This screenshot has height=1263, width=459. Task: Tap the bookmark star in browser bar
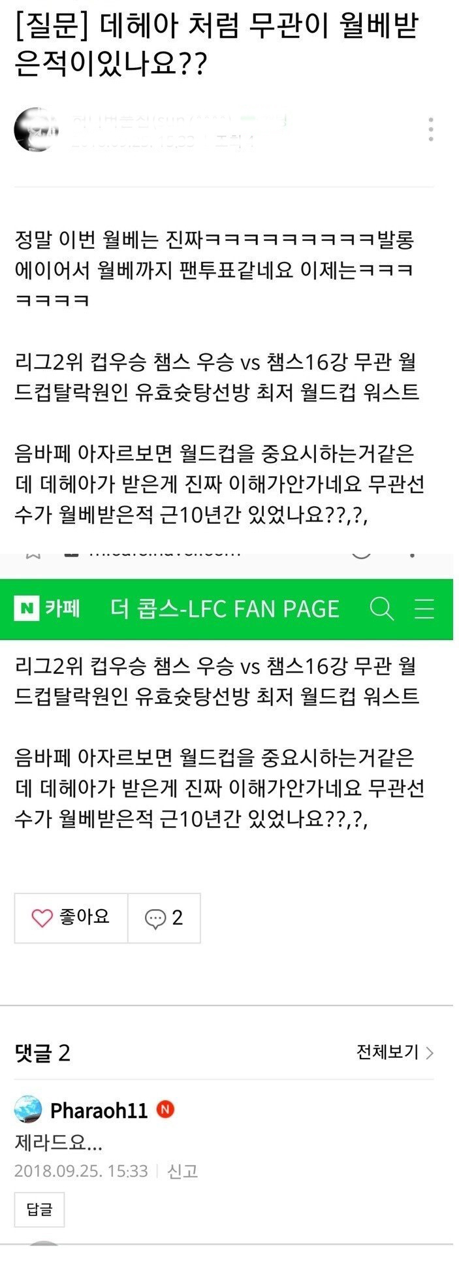33,554
